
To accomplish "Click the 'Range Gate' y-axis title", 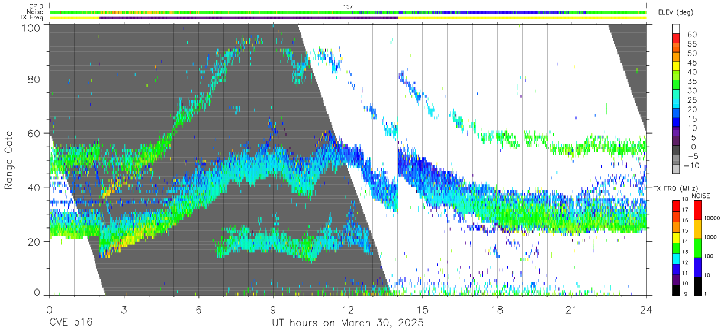I will pos(9,160).
